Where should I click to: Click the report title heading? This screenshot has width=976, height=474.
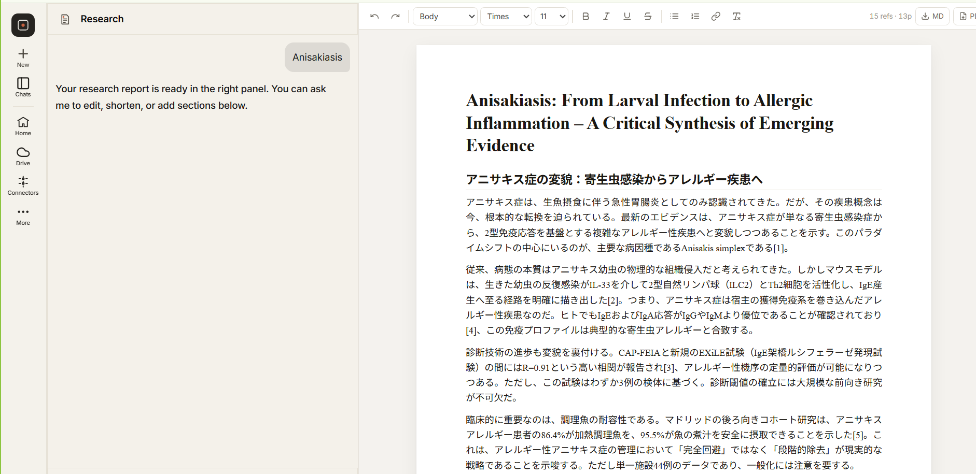coord(649,123)
